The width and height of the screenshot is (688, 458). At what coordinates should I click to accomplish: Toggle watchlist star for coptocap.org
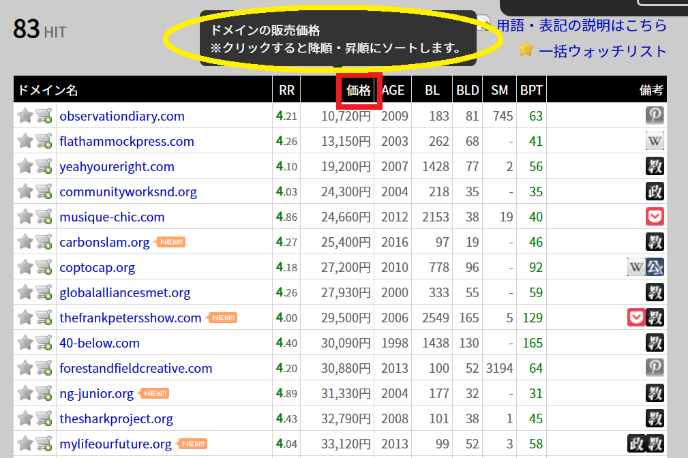[x=25, y=267]
